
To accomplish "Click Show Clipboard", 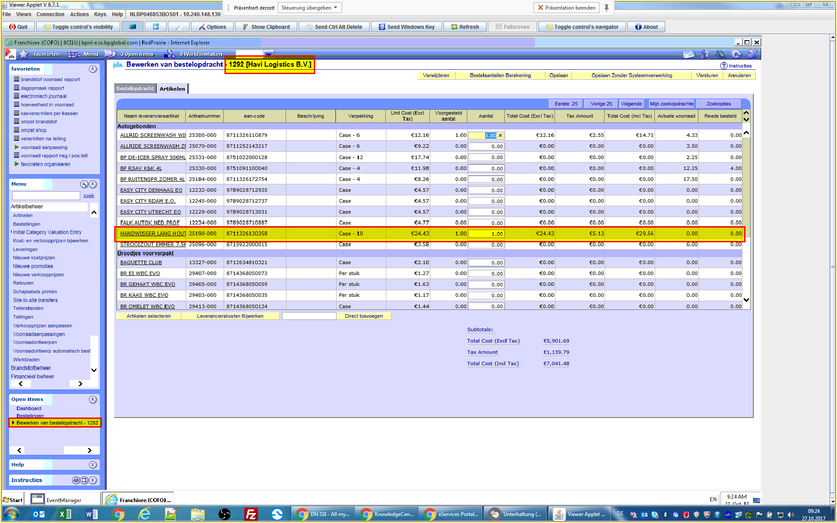I will [x=266, y=27].
